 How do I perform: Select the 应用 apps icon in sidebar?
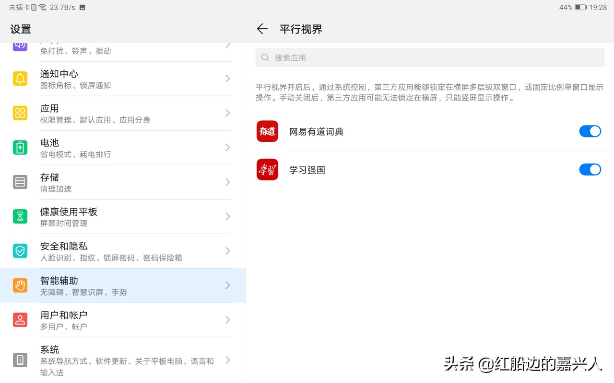click(20, 113)
